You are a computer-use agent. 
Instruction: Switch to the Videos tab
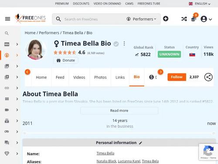point(79,77)
